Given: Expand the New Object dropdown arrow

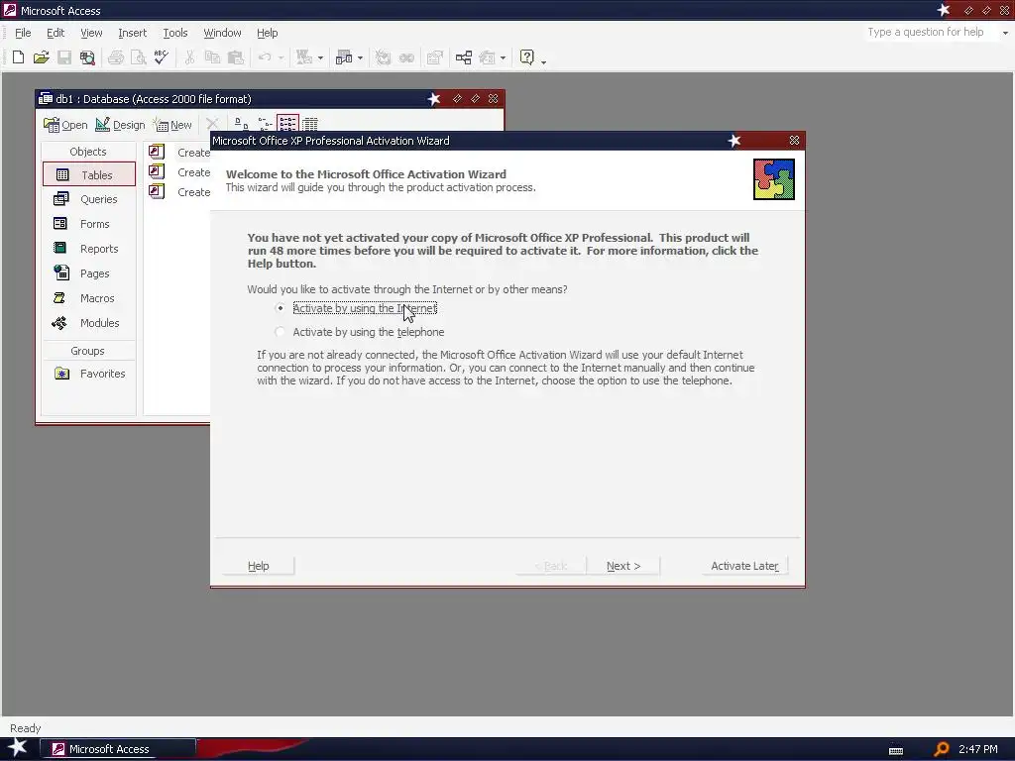Looking at the screenshot, I should click(x=503, y=57).
